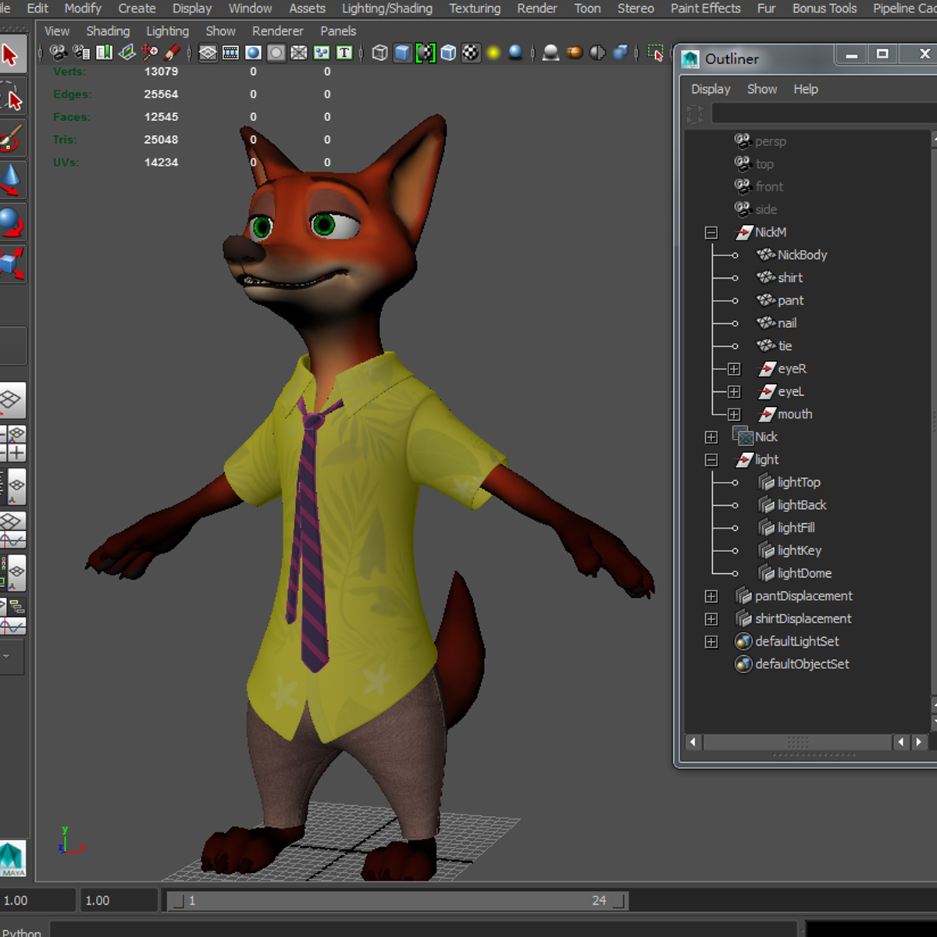Activate X-ray view with blue cube icon
Screen dimensions: 937x937
447,53
